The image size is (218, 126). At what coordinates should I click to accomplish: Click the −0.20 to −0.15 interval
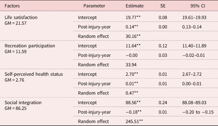pyautogui.click(x=198, y=112)
